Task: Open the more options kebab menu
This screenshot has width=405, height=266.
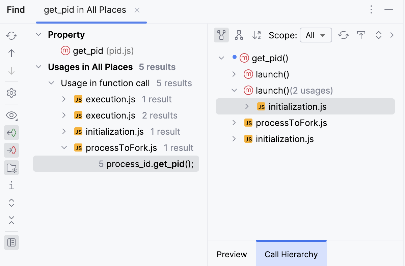Action: (371, 10)
